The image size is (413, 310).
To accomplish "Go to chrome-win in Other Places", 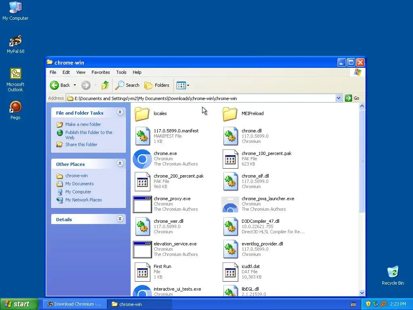I will (x=76, y=176).
